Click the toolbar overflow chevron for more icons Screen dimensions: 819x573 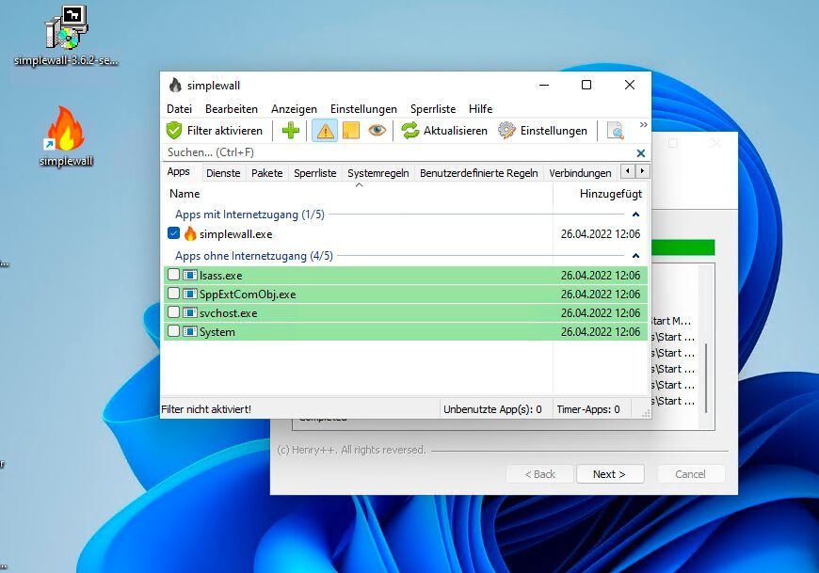pos(645,123)
